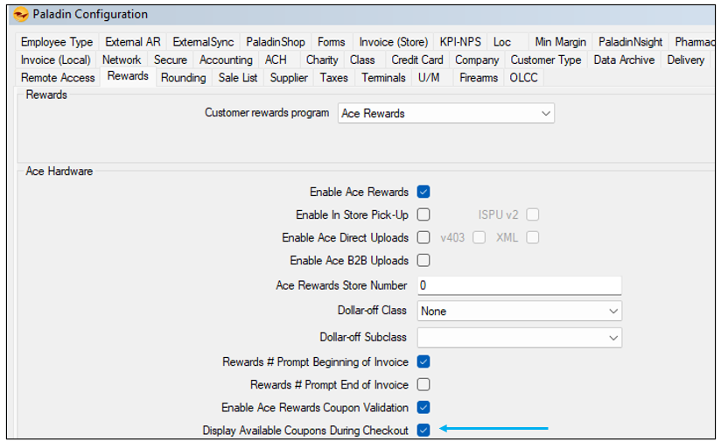Select the Terminals tab
Viewport: 721px width, 442px height.
pyautogui.click(x=383, y=78)
